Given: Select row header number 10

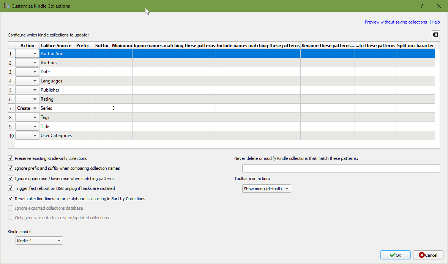Looking at the screenshot, I should pyautogui.click(x=11, y=136).
